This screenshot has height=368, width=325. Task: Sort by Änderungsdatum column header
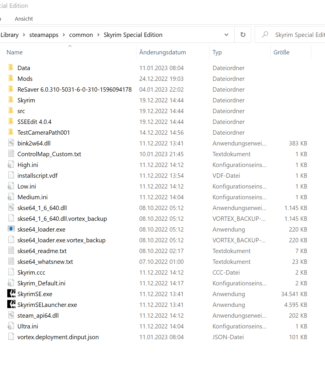(162, 52)
